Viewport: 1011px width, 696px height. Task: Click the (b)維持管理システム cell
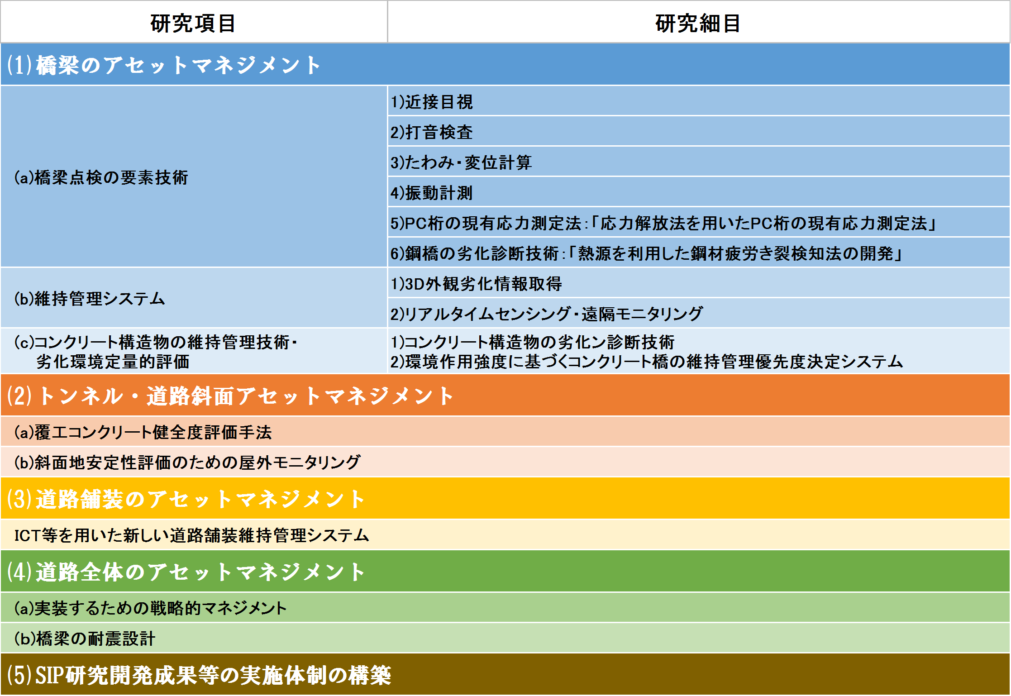tap(194, 298)
